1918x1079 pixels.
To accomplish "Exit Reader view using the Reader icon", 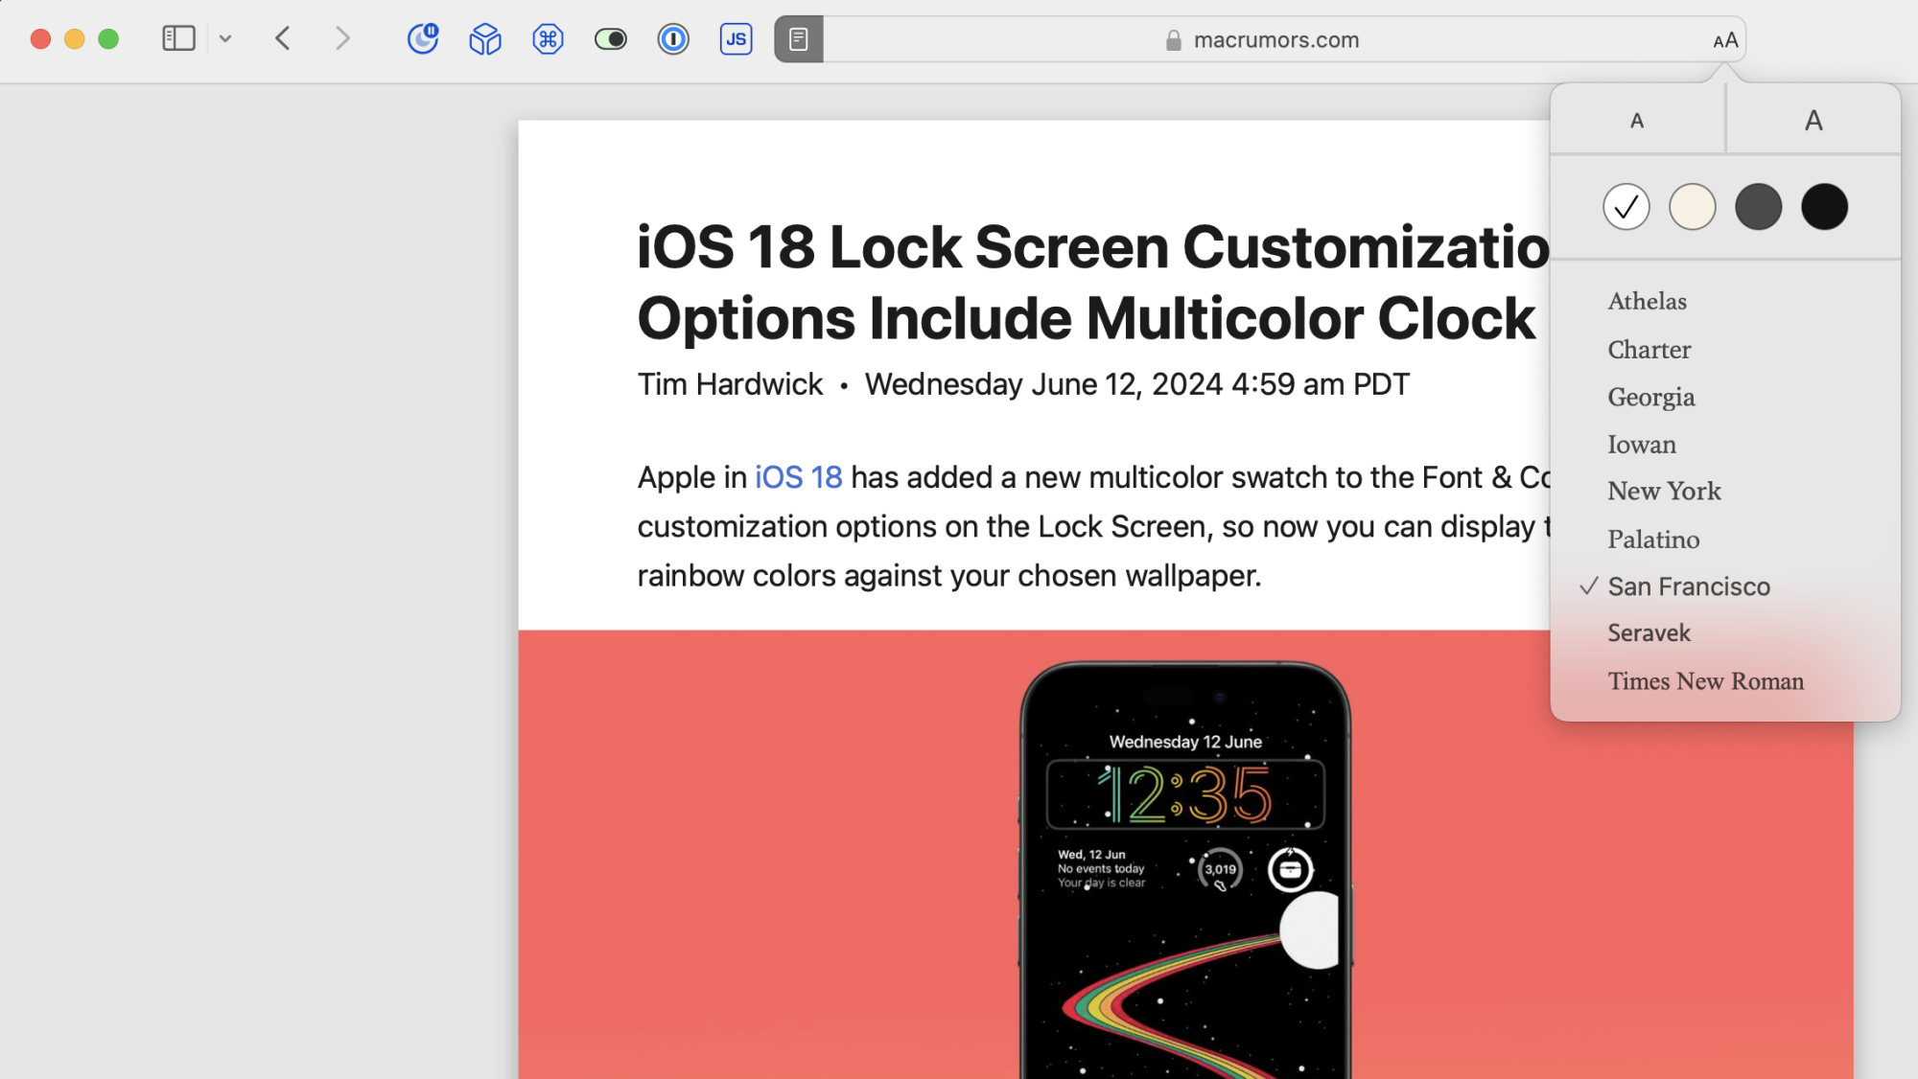I will pyautogui.click(x=799, y=39).
